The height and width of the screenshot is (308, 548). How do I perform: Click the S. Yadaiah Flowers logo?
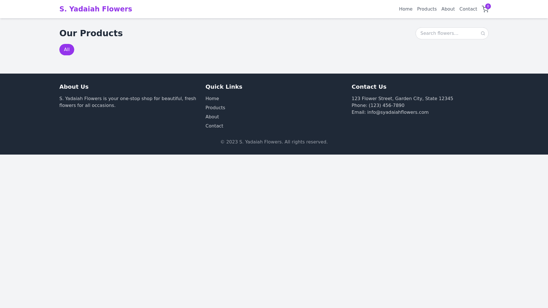(x=96, y=9)
